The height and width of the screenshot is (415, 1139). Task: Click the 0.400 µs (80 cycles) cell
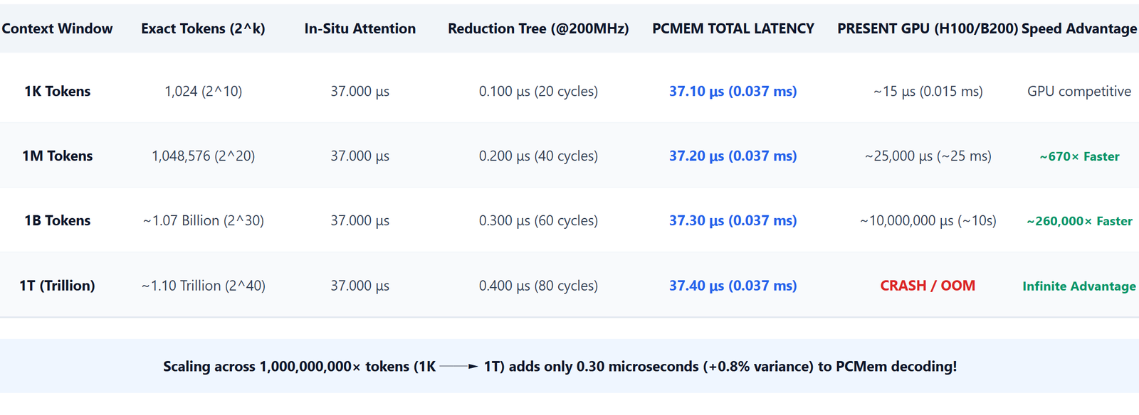pyautogui.click(x=538, y=286)
